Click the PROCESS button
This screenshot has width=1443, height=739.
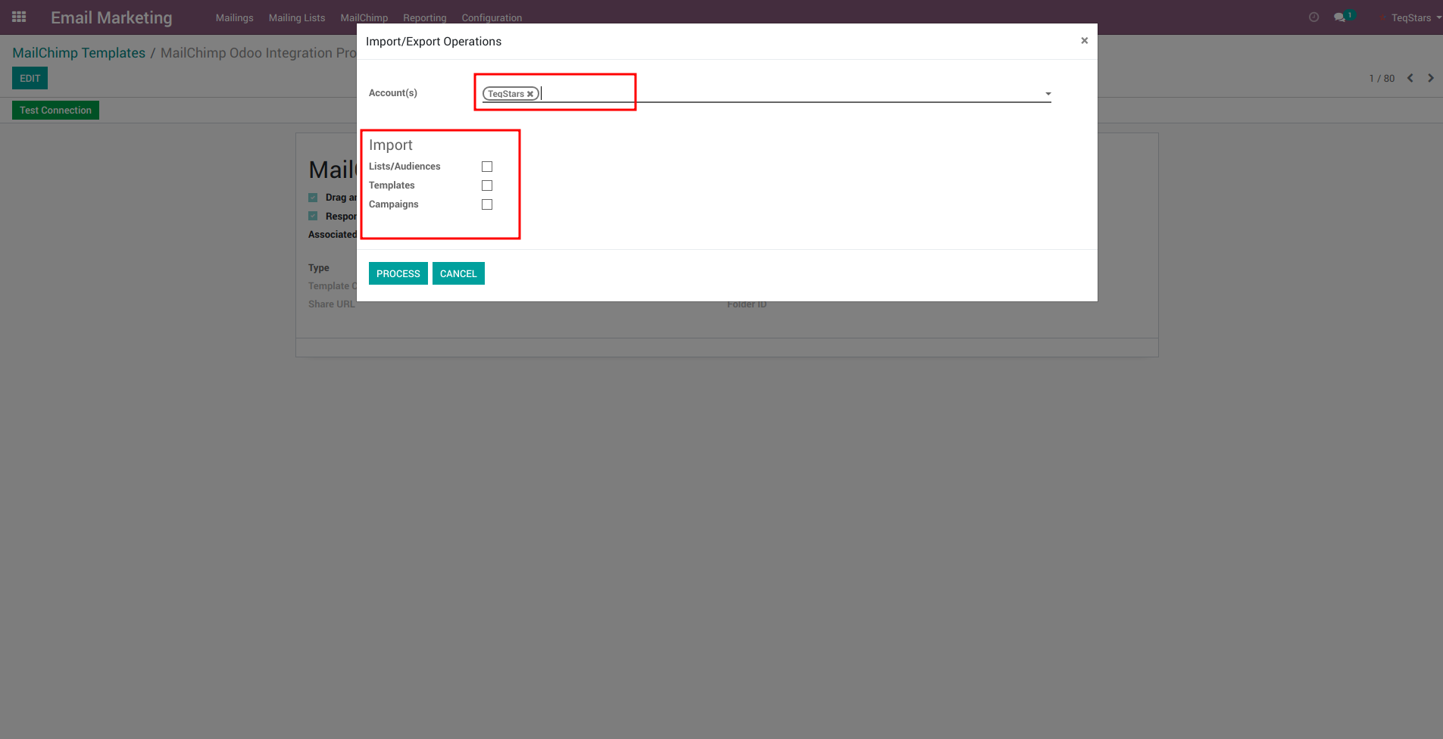pyautogui.click(x=398, y=273)
